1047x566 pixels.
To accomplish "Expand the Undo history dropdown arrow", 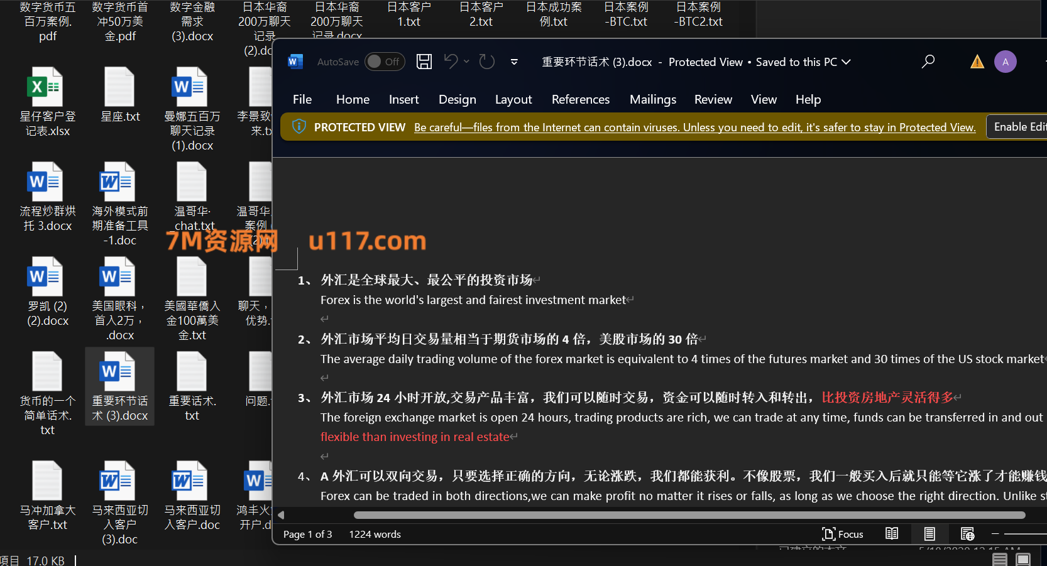I will [466, 62].
